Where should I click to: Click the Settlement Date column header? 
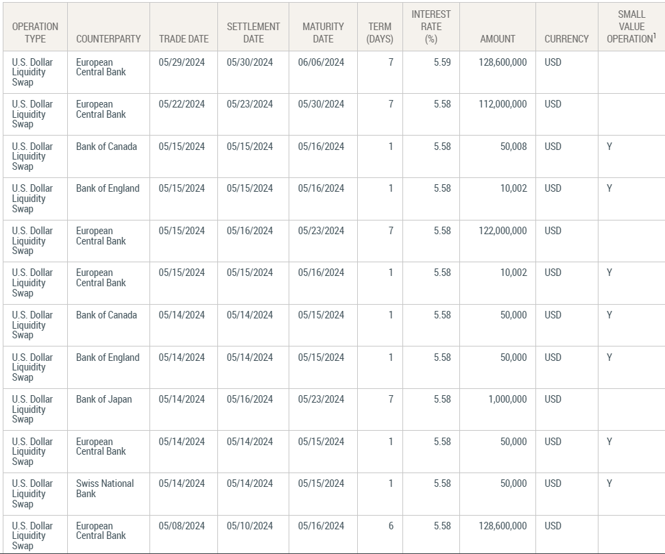pyautogui.click(x=253, y=32)
